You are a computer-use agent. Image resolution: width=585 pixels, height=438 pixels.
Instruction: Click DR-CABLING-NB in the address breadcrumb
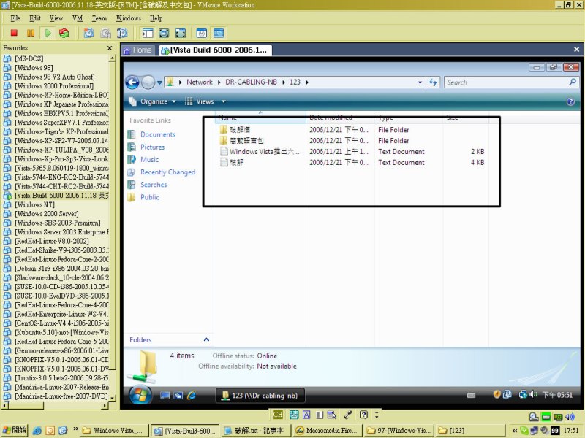point(251,82)
